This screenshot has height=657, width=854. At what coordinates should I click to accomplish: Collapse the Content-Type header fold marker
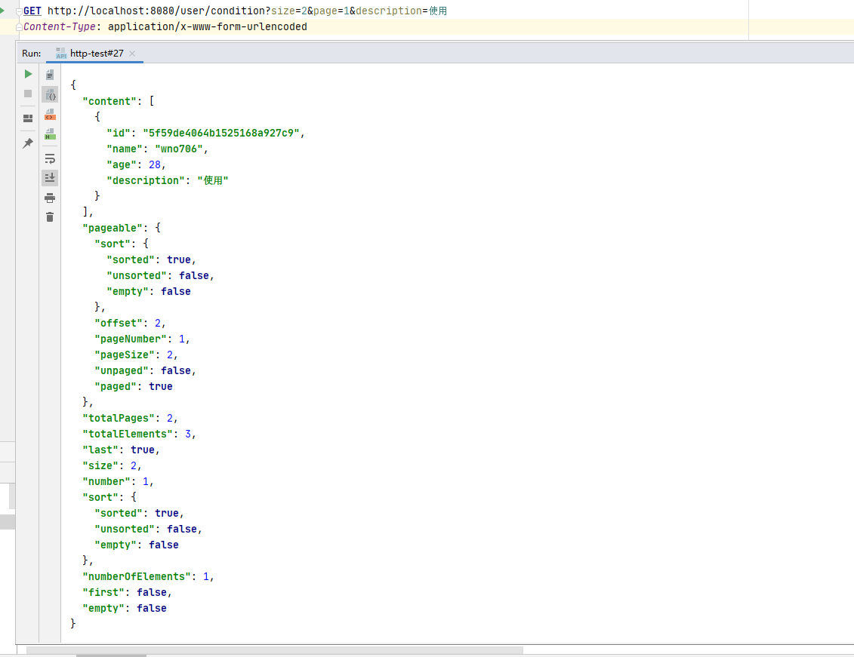(x=19, y=27)
